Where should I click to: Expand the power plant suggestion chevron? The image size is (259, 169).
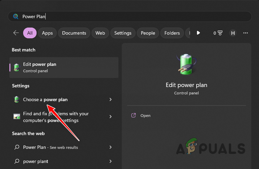click(x=110, y=161)
